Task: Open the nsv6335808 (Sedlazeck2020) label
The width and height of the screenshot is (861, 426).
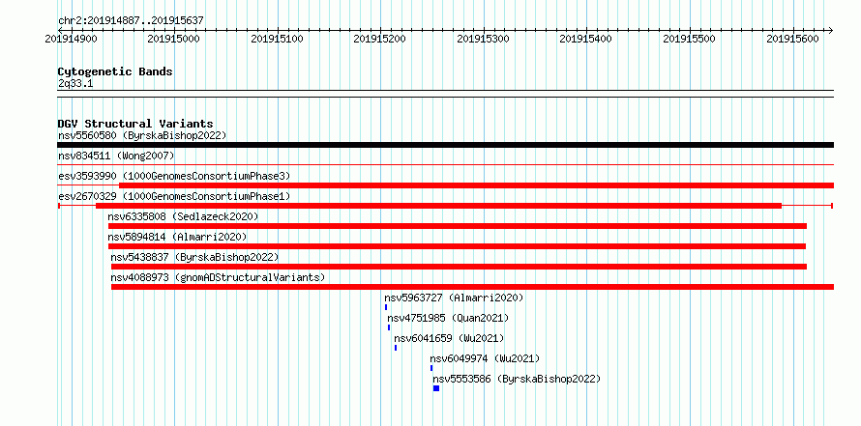Action: pos(183,216)
